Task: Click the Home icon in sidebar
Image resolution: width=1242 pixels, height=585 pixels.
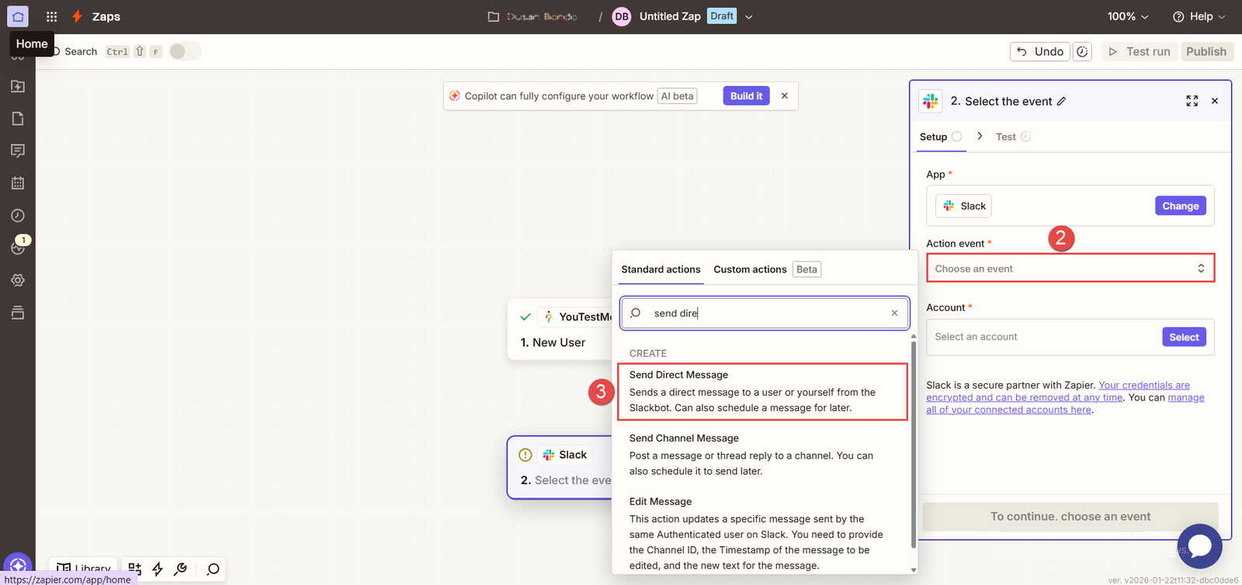Action: pyautogui.click(x=18, y=16)
